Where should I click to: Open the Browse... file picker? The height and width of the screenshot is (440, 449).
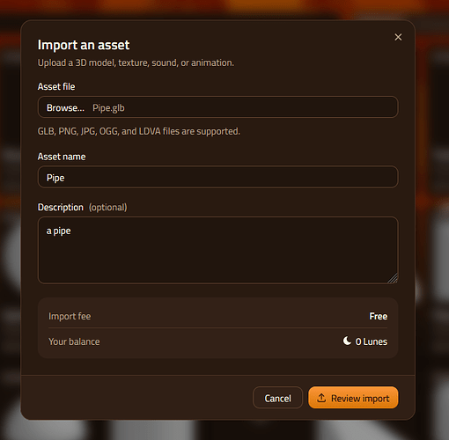[x=65, y=108]
